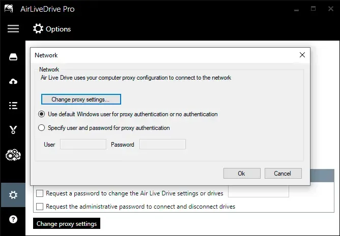Screen dimensions: 340x236
Task: Select Specify user and password radio button
Action: 41,127
